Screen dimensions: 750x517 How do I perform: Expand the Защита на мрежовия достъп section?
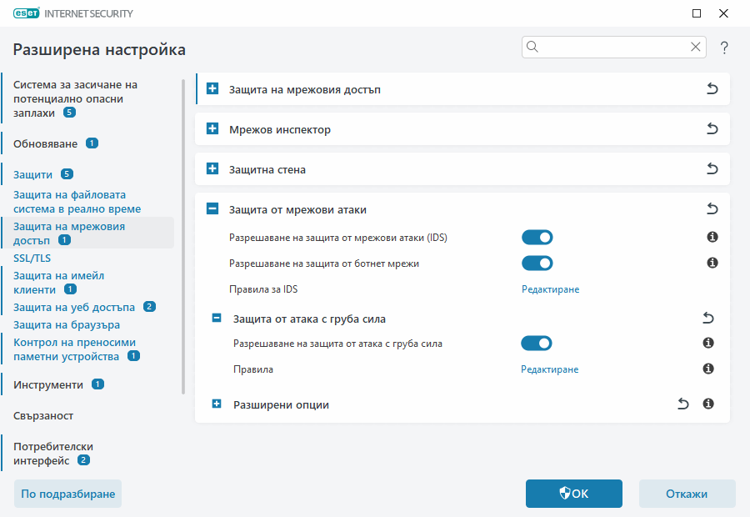pyautogui.click(x=212, y=89)
